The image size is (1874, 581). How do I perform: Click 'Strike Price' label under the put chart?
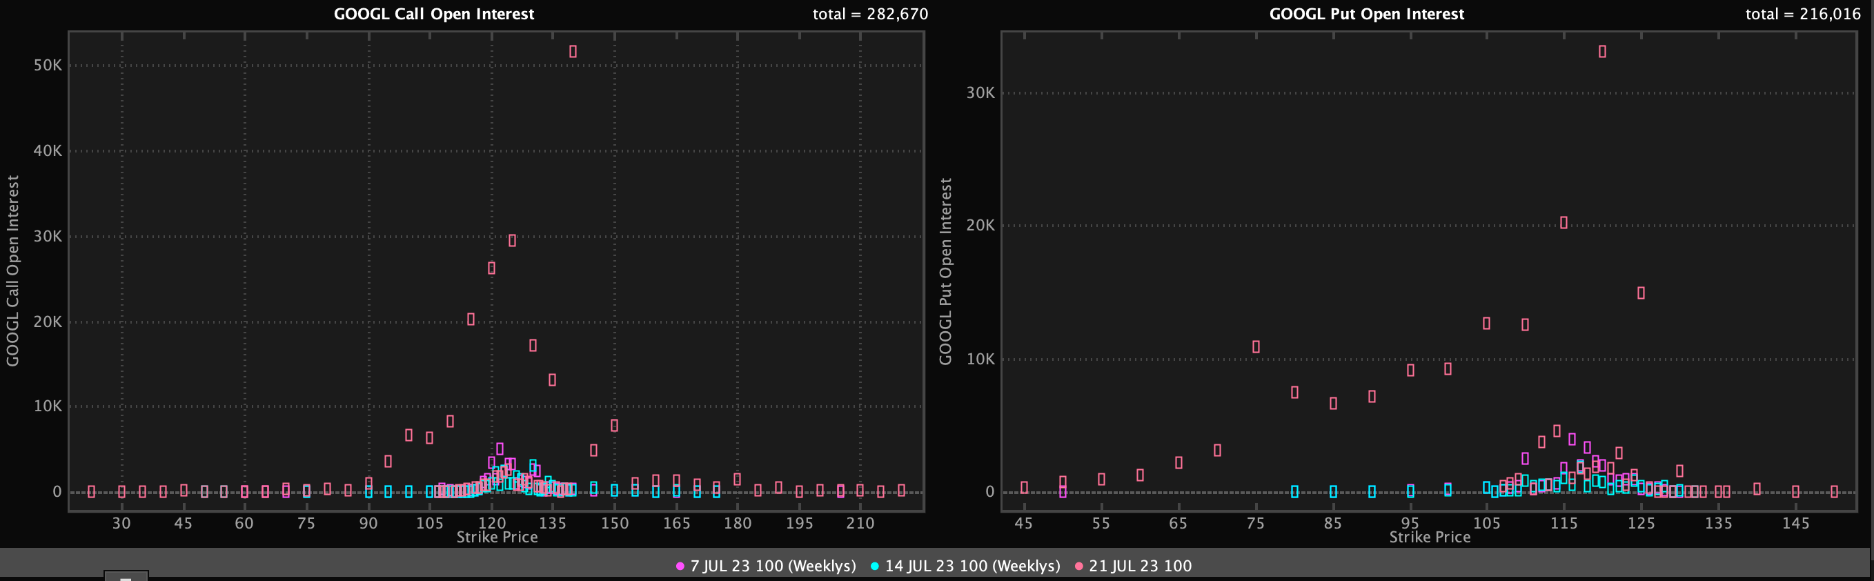click(x=1430, y=538)
